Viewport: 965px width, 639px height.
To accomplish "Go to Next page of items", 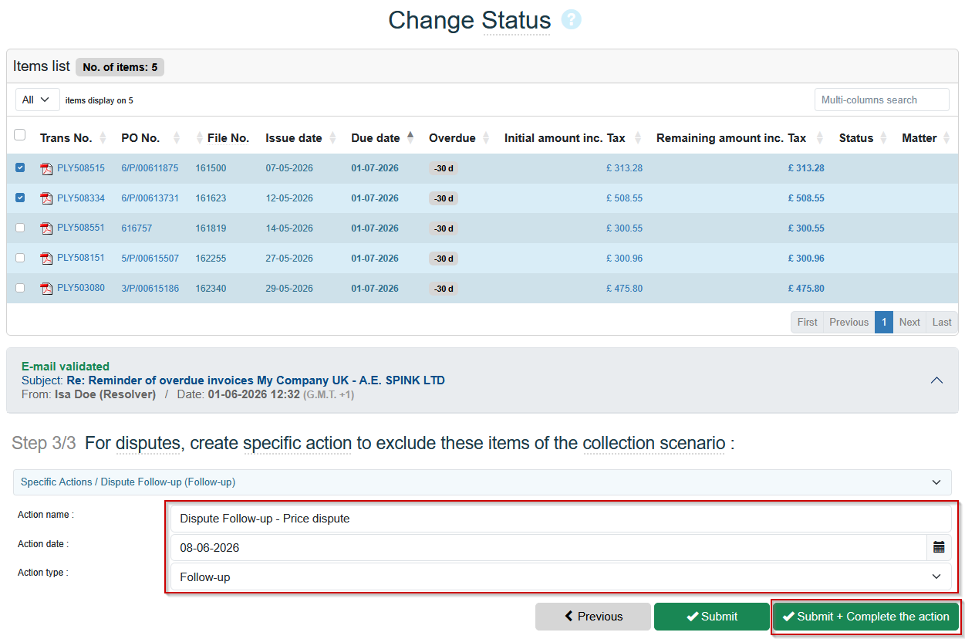I will coord(909,323).
